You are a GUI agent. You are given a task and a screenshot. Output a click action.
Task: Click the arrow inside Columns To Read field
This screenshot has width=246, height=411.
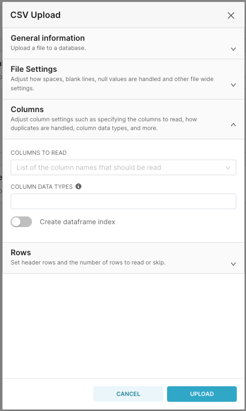click(x=228, y=168)
